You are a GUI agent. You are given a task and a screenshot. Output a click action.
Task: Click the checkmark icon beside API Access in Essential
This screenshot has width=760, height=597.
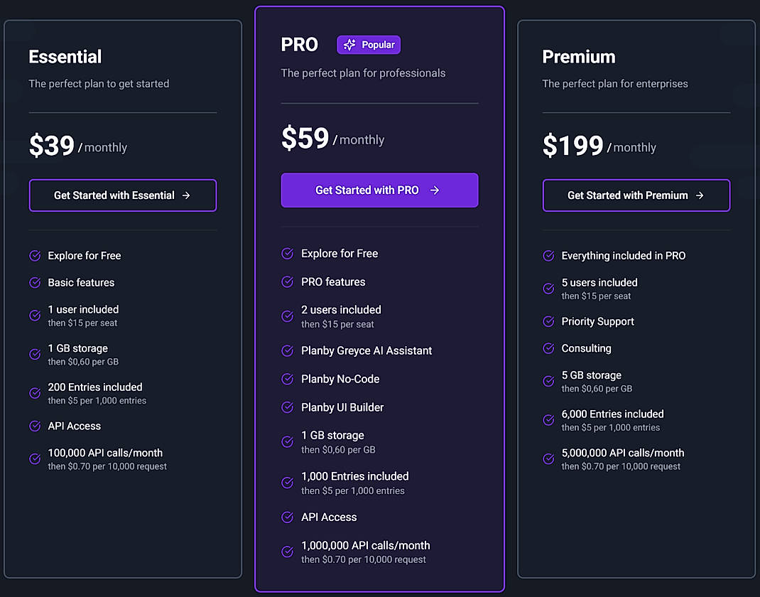[35, 426]
